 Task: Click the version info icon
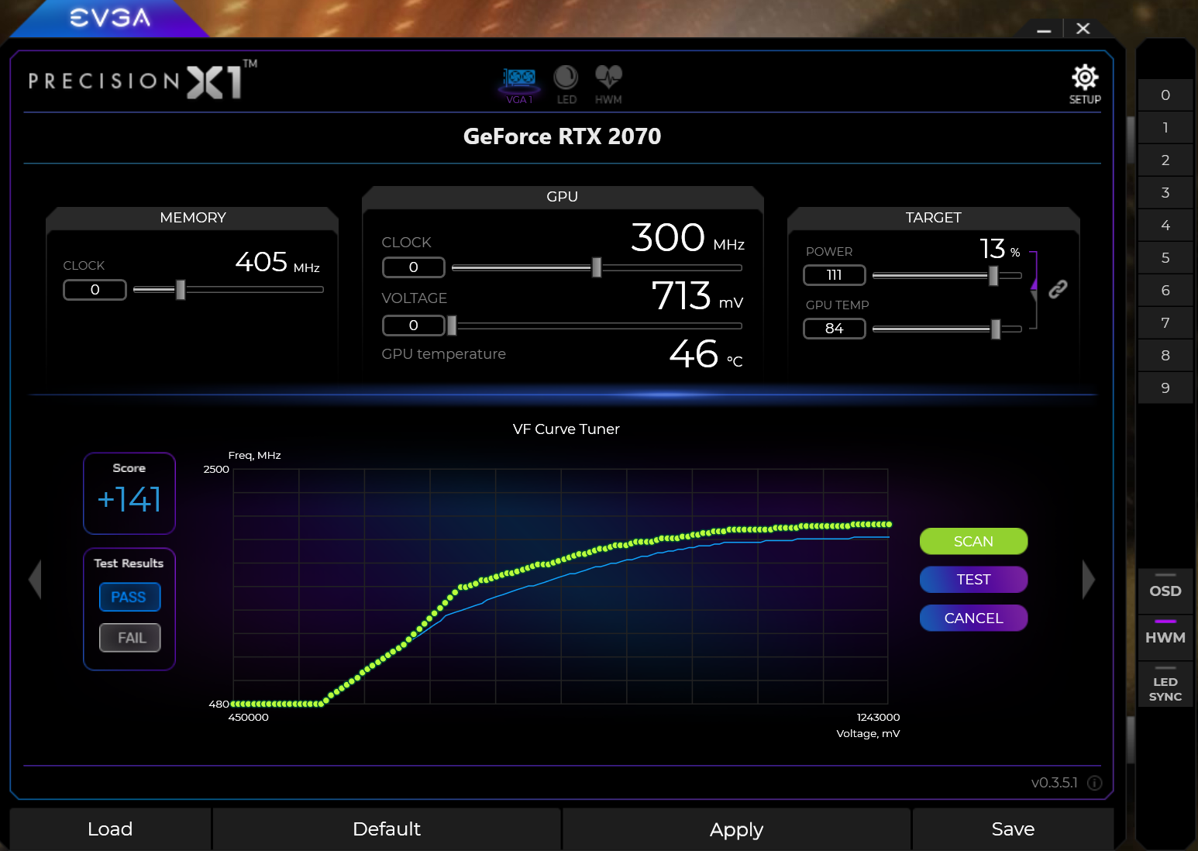click(x=1095, y=783)
